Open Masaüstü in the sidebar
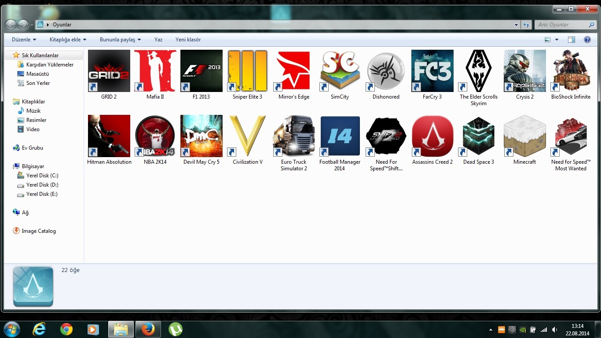 37,74
